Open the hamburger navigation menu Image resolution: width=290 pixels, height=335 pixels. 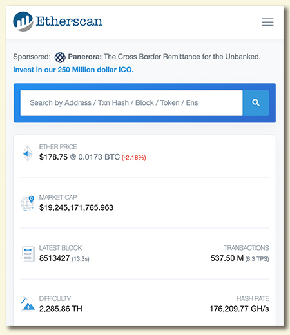point(267,22)
